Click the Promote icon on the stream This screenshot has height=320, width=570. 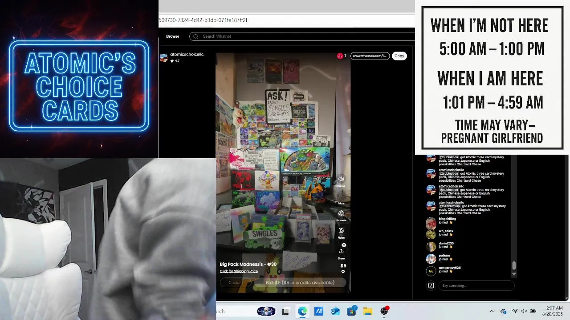tap(341, 213)
